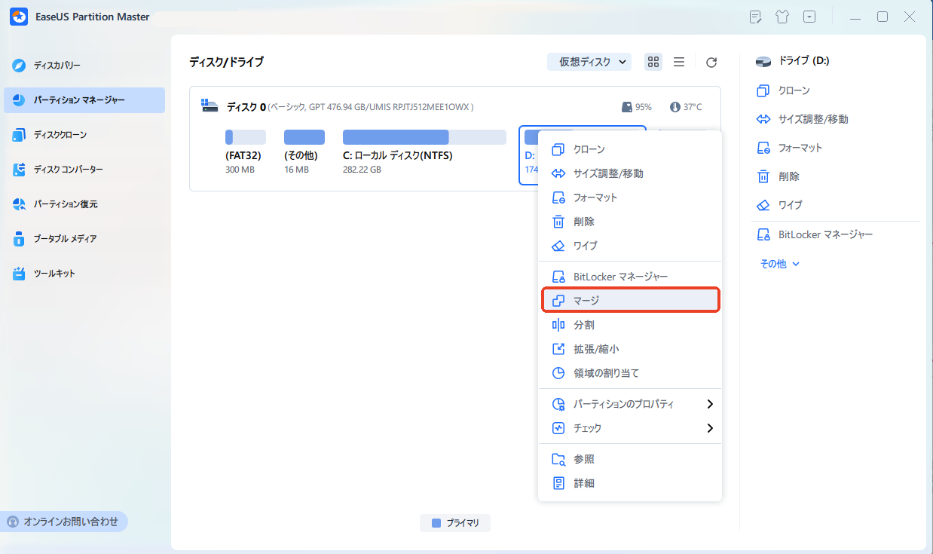Screen dimensions: 933x554
Task: Open ツールキット from the sidebar
Action: click(x=54, y=274)
